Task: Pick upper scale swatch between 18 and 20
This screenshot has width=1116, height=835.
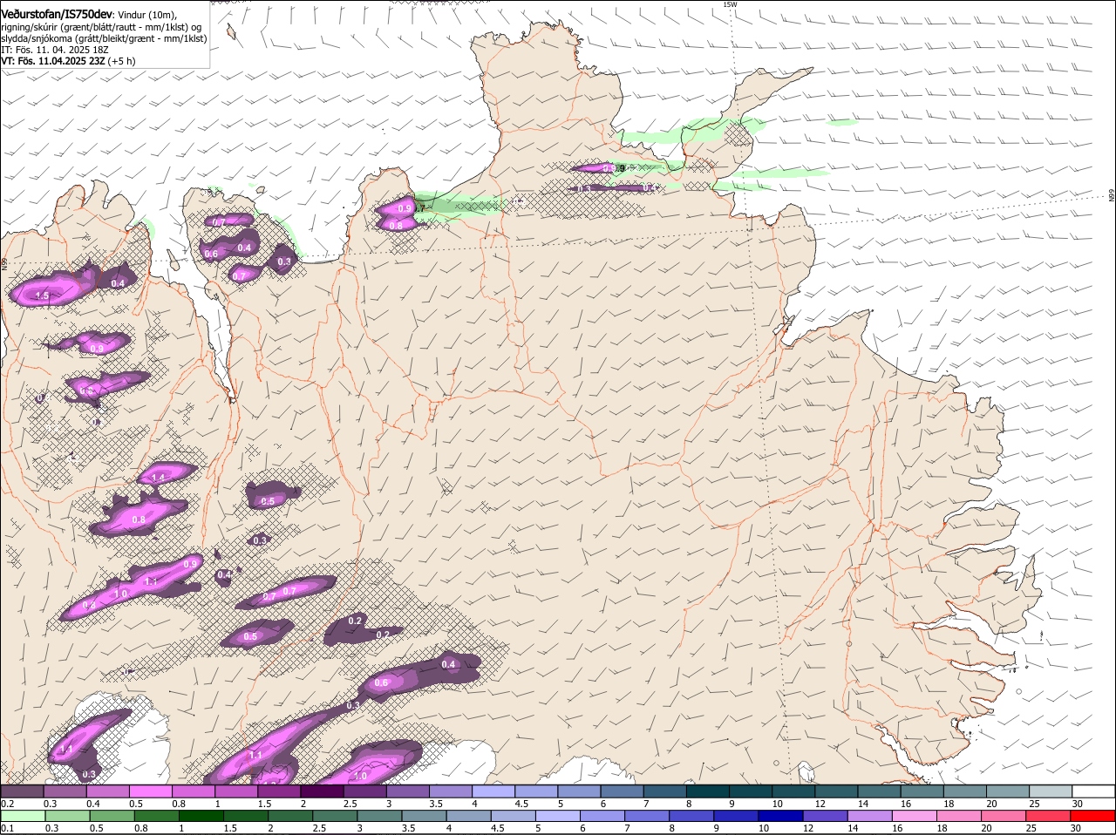Action: [963, 791]
